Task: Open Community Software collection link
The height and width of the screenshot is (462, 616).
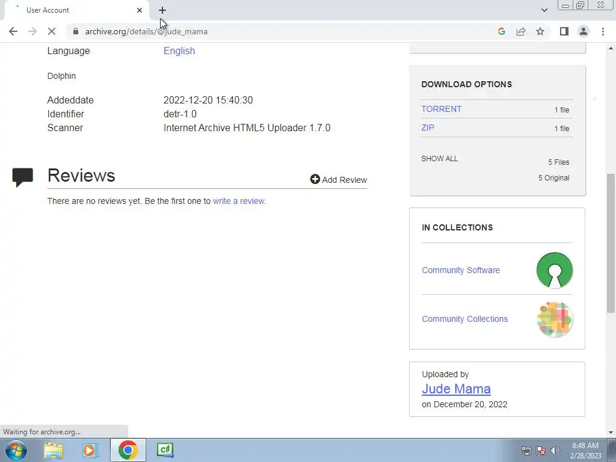Action: 460,270
